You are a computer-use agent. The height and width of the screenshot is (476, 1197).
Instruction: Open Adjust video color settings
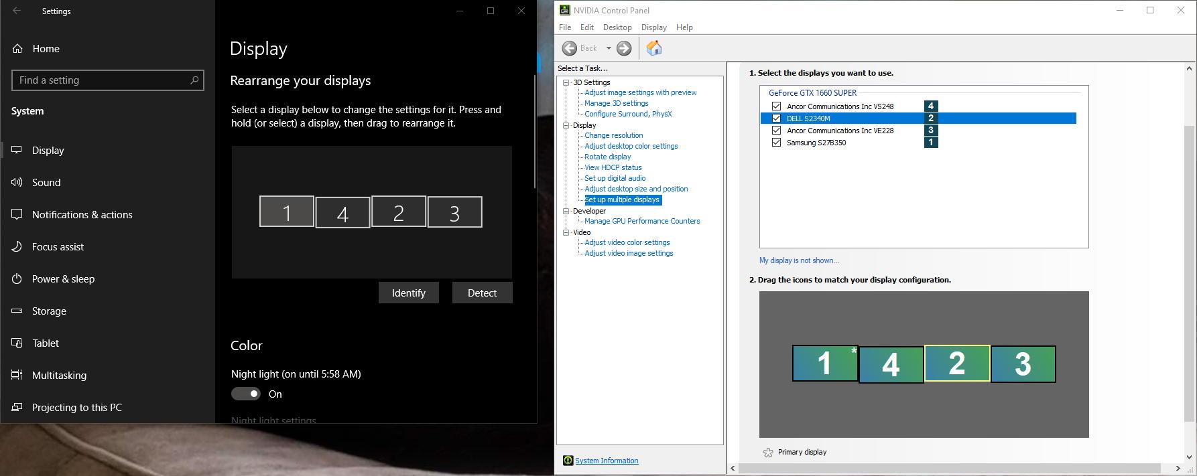[627, 242]
